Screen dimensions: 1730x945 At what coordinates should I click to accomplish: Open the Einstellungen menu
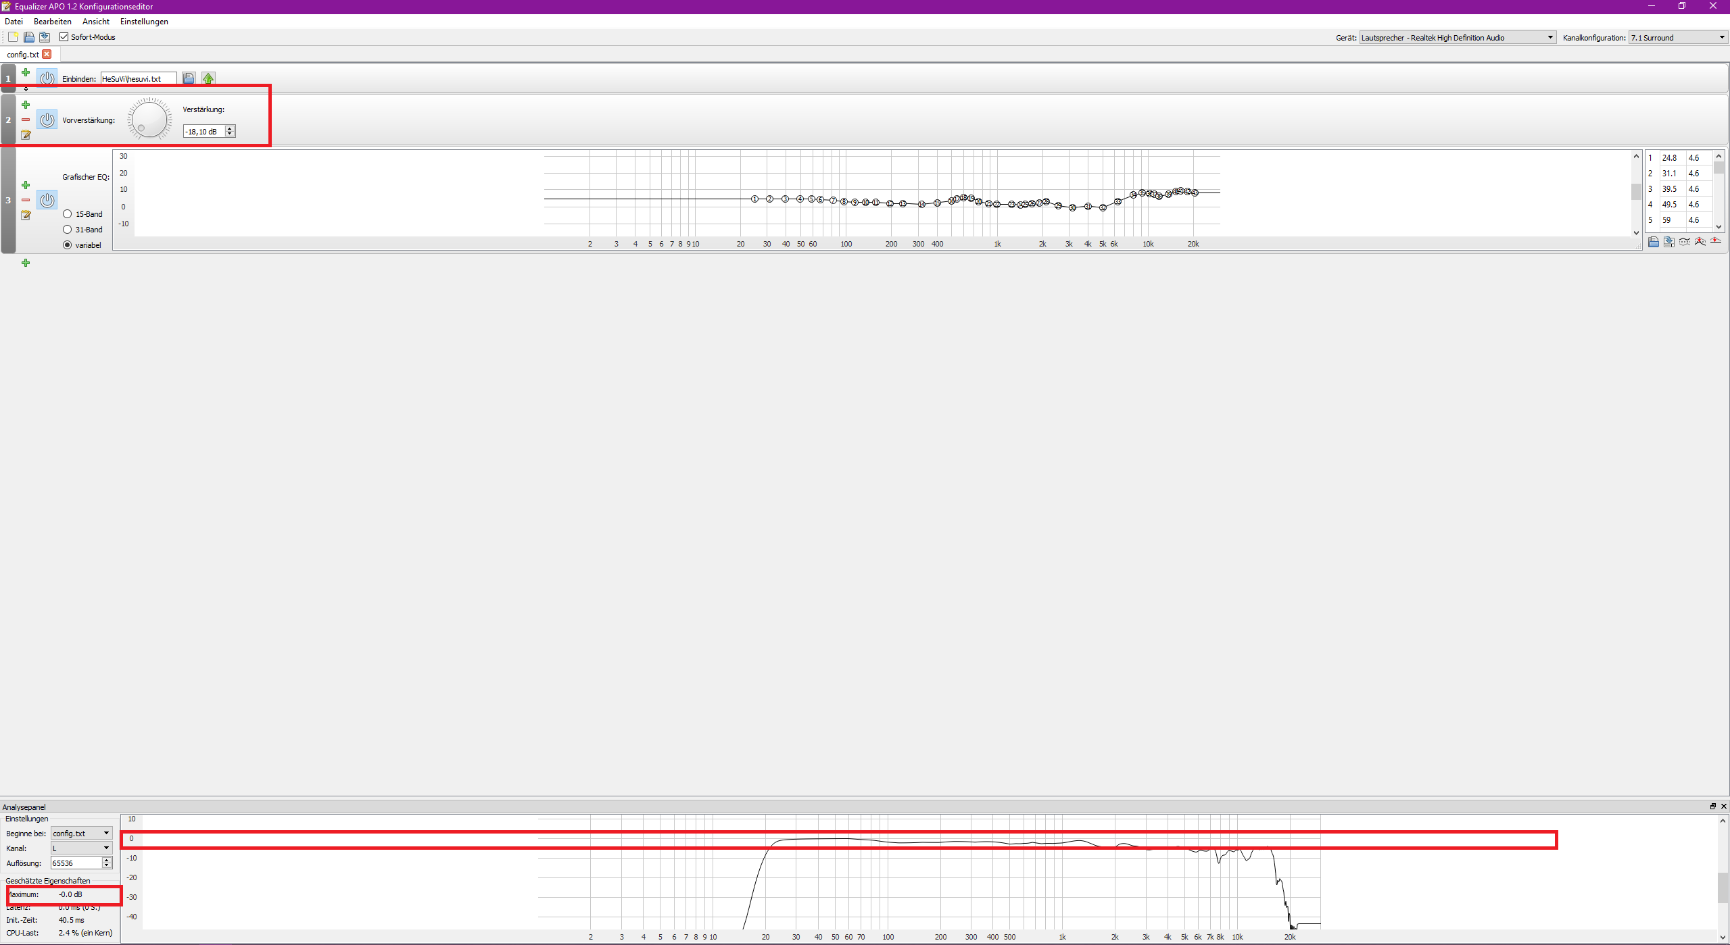pyautogui.click(x=144, y=22)
